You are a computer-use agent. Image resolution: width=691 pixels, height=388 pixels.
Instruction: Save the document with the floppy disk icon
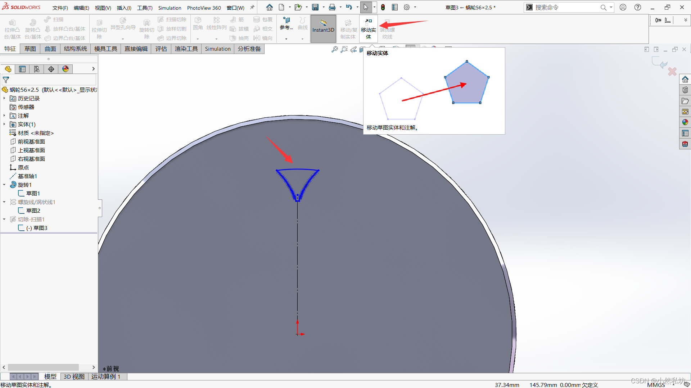(x=315, y=7)
